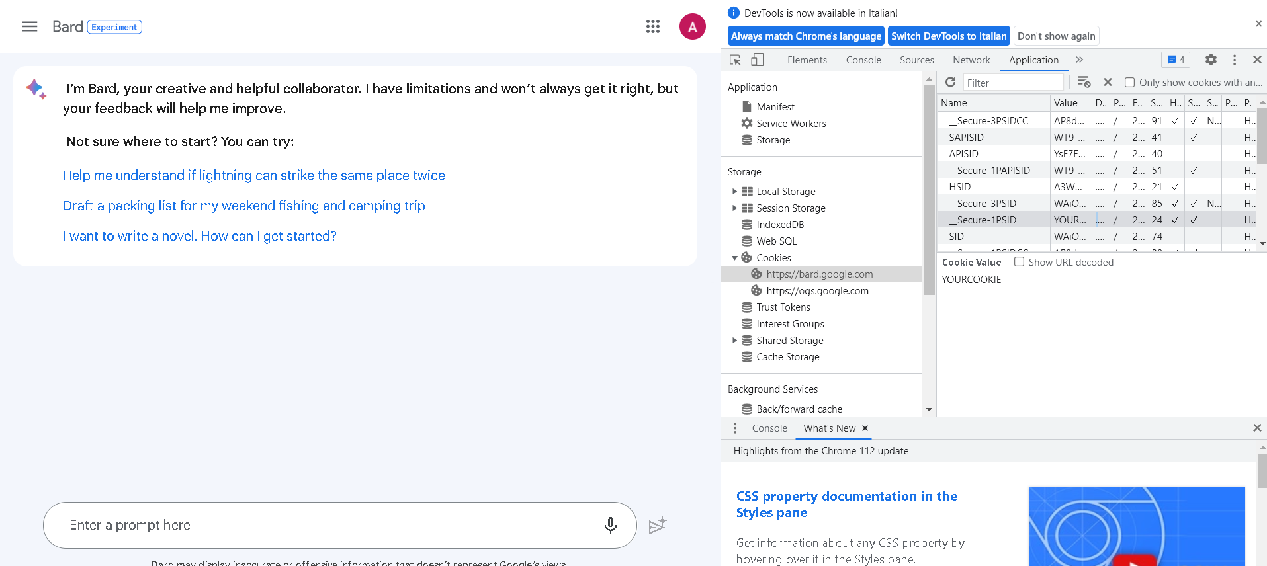Image resolution: width=1267 pixels, height=566 pixels.
Task: Enable Only show cookies with an issue
Action: (x=1130, y=83)
